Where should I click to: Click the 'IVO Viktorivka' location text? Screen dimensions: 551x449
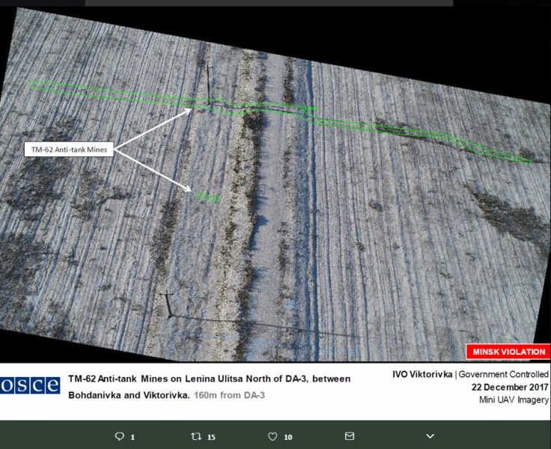pyautogui.click(x=422, y=374)
